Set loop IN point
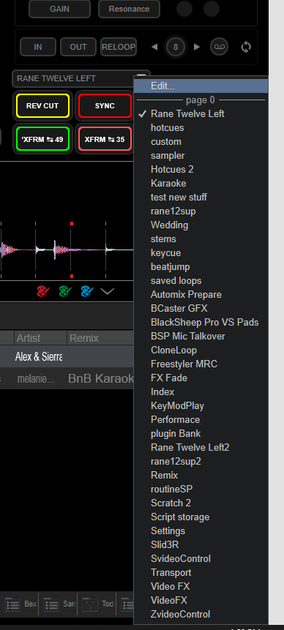This screenshot has height=630, width=284. pyautogui.click(x=38, y=47)
